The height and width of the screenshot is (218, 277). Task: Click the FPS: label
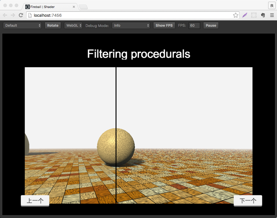[182, 26]
